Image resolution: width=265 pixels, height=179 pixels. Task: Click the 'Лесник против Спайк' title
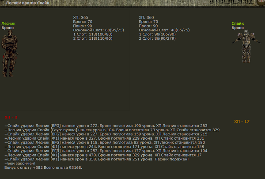pos(26,3)
